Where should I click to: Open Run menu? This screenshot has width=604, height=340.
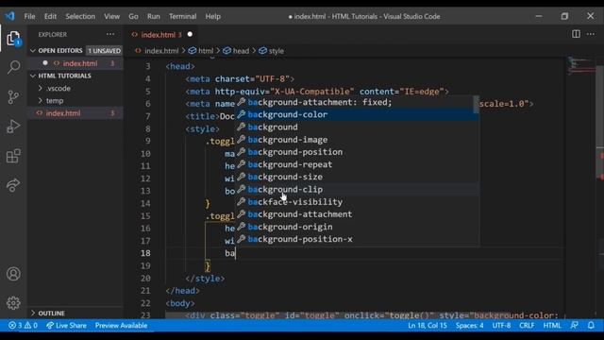tap(153, 17)
